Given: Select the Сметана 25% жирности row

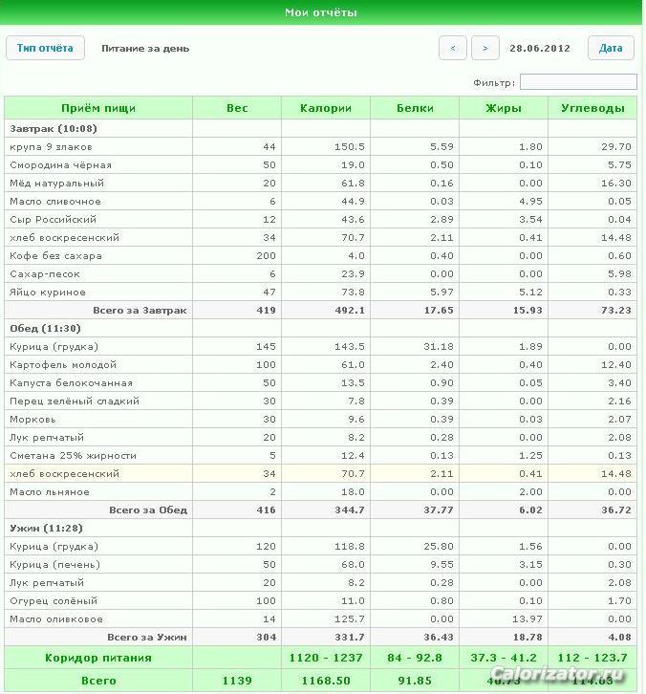Looking at the screenshot, I should [x=321, y=455].
